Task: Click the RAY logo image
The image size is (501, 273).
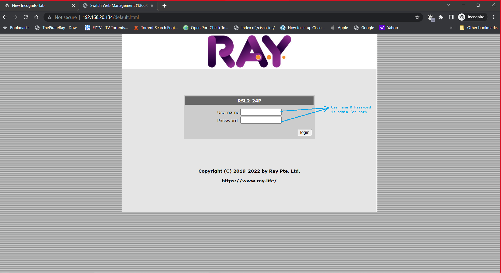Action: click(249, 52)
